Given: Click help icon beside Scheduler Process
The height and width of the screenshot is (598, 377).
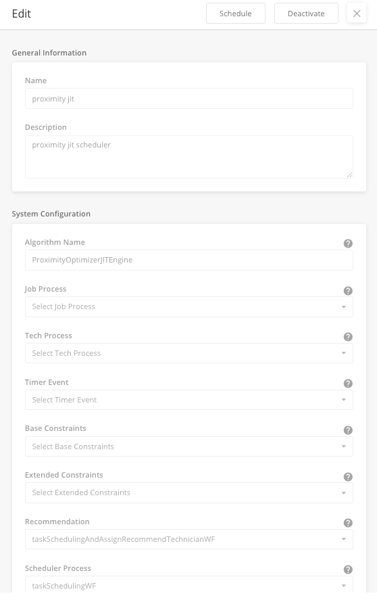Looking at the screenshot, I should point(348,570).
